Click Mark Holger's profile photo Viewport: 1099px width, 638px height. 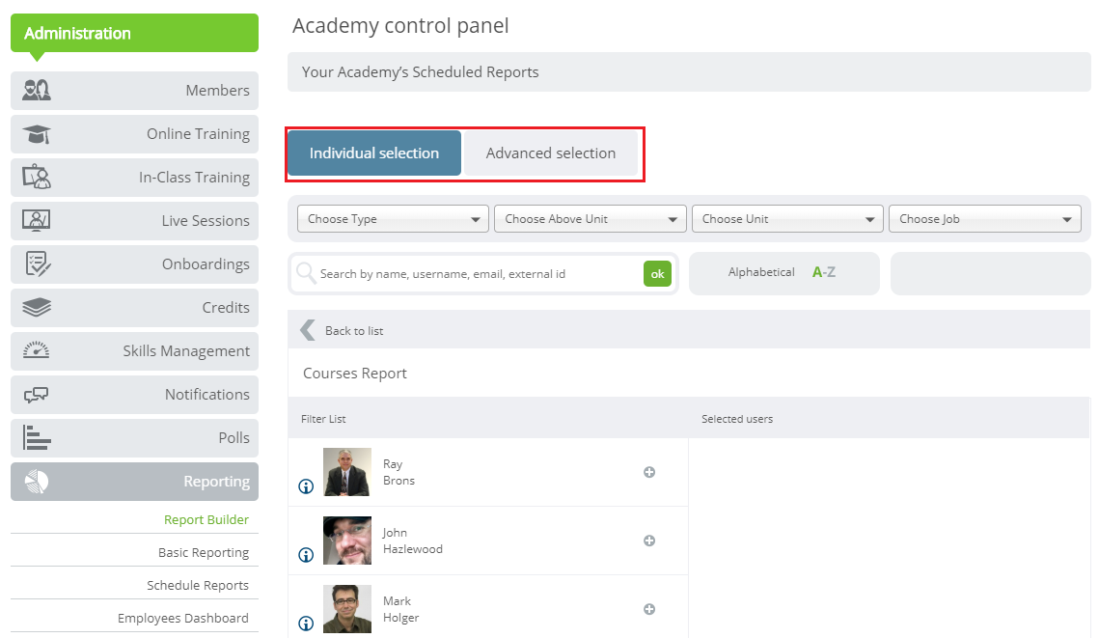coord(347,609)
